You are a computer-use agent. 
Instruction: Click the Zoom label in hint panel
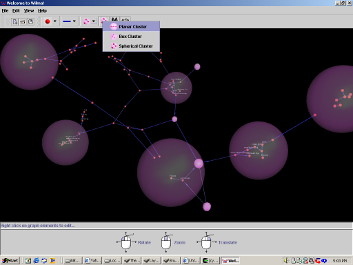tap(180, 242)
